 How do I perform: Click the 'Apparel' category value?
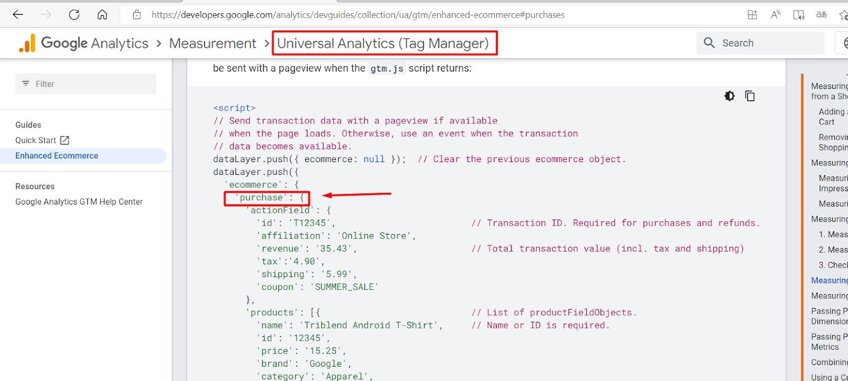coord(344,376)
